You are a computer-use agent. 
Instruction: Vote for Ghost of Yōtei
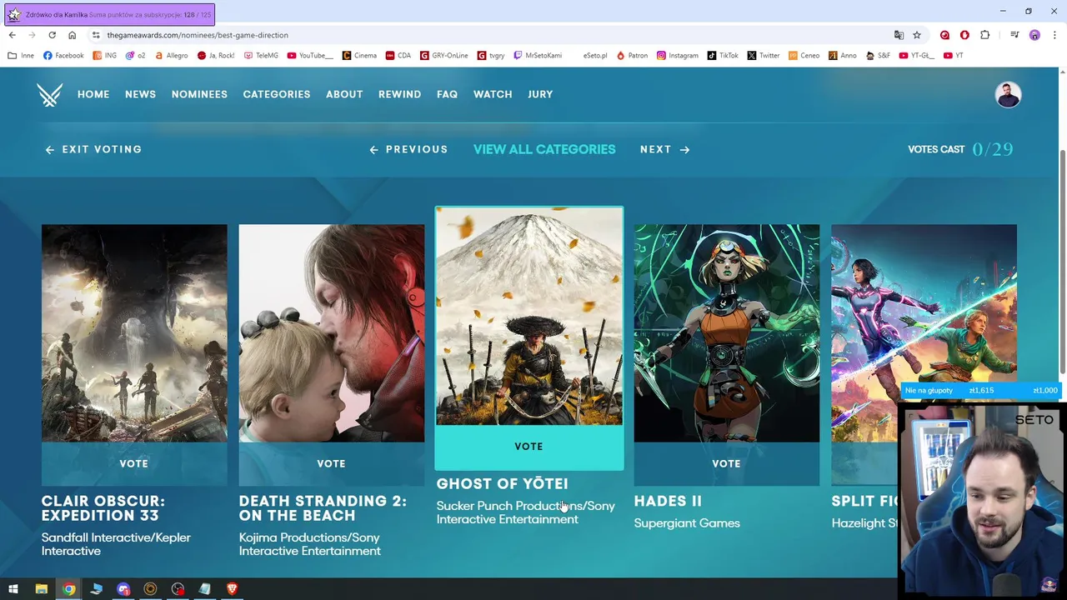528,447
